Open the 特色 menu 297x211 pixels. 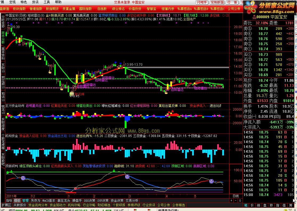click(24, 2)
